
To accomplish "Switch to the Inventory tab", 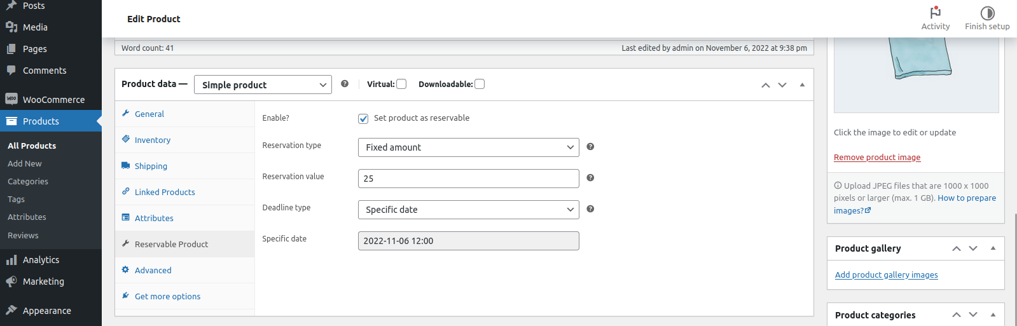I will pos(153,140).
